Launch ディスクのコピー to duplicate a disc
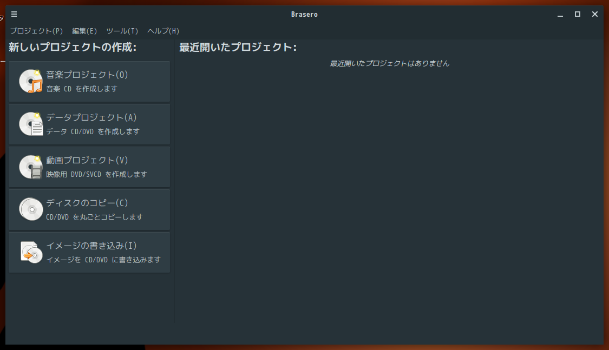Screen dimensions: 609x350 [x=89, y=209]
